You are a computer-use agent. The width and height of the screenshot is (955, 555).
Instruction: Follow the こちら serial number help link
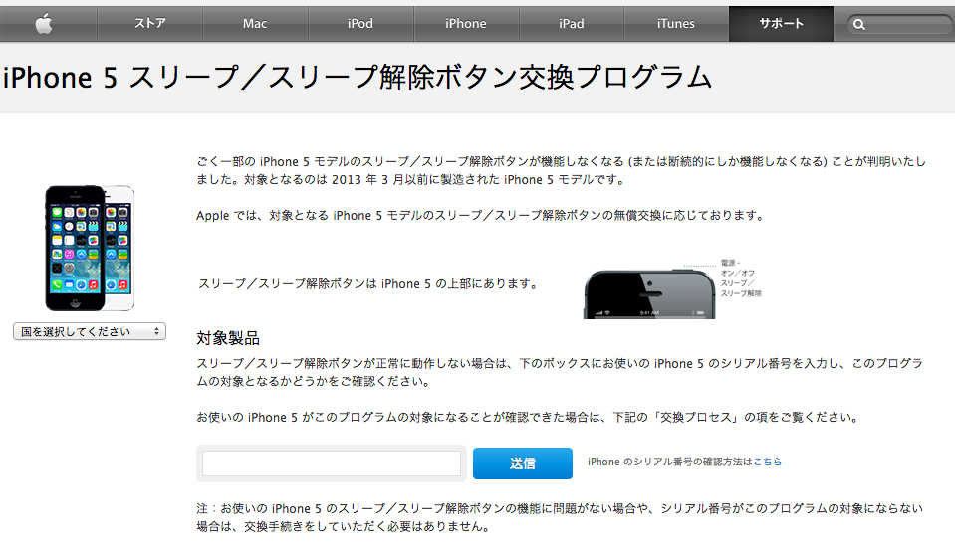768,462
